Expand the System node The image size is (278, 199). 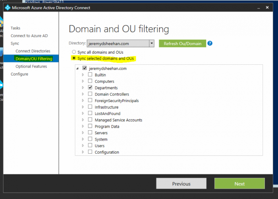coord(83,139)
